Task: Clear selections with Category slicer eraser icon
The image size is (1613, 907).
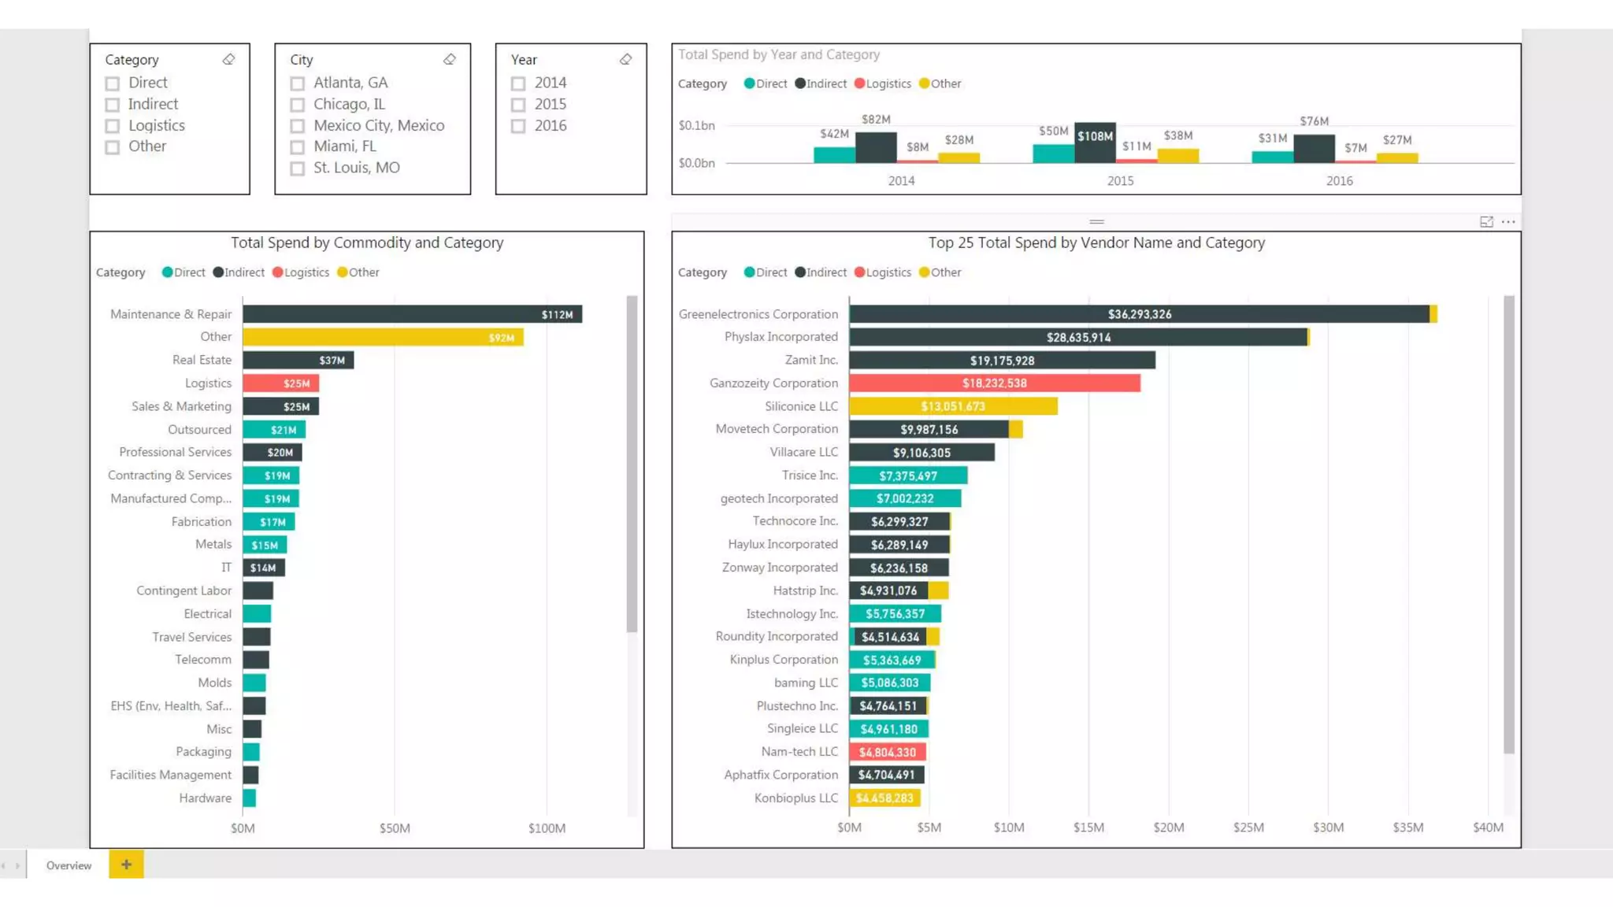Action: point(228,60)
